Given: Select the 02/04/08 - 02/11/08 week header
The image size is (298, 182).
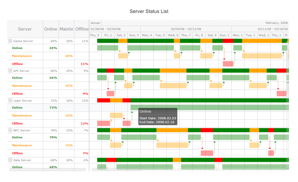Looking at the screenshot, I should [x=186, y=29].
